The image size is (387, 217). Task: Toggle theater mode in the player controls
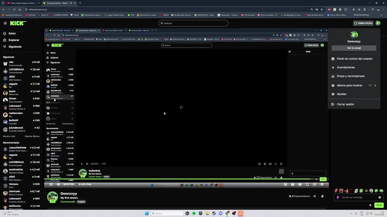pyautogui.click(x=300, y=184)
